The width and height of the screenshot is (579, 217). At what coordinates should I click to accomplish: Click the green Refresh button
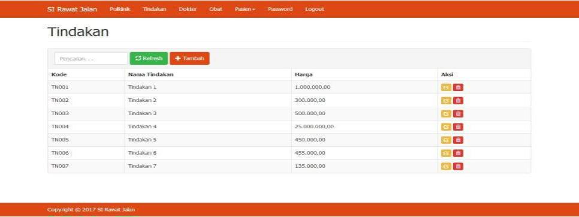[149, 58]
